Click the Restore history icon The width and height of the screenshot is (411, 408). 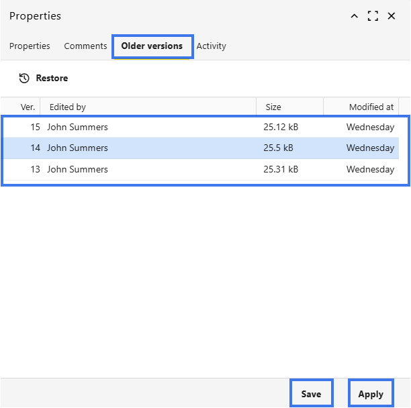24,78
